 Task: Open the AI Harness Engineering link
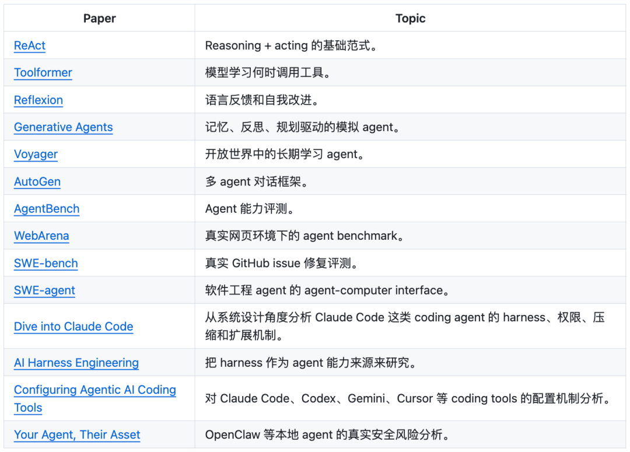(76, 362)
